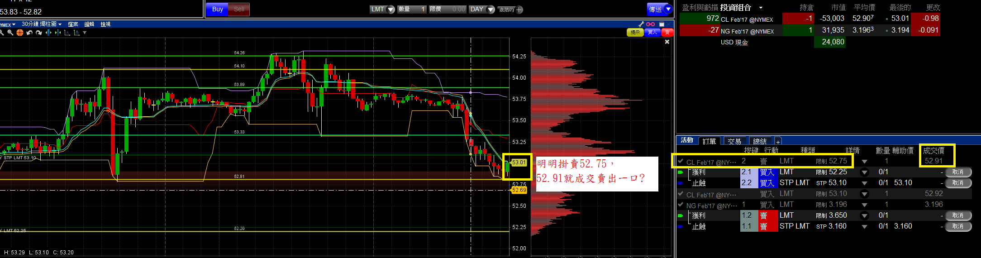Click the first axis annotation icon

(x=67, y=33)
